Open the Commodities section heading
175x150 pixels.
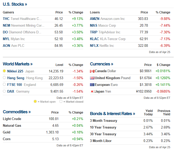tap(17, 112)
